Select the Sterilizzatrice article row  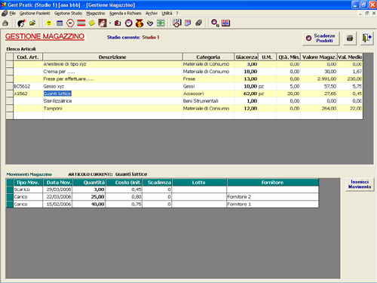pos(188,101)
